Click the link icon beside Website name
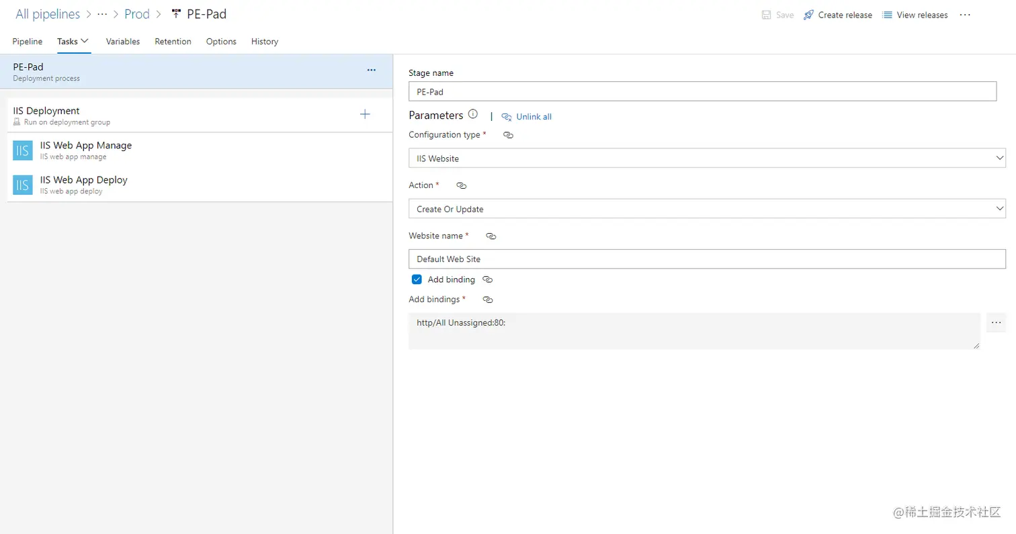This screenshot has width=1016, height=534. pos(491,236)
